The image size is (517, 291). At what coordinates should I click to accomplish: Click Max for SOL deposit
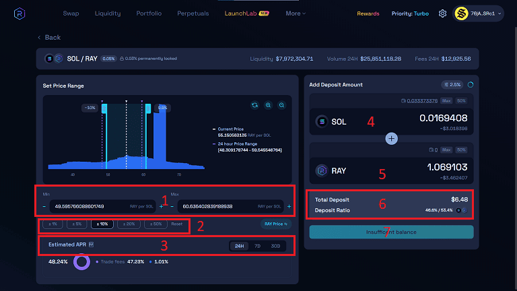pos(446,100)
